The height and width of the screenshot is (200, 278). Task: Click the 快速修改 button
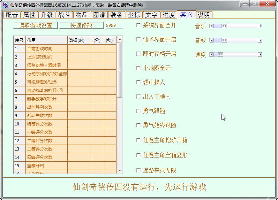[82, 25]
